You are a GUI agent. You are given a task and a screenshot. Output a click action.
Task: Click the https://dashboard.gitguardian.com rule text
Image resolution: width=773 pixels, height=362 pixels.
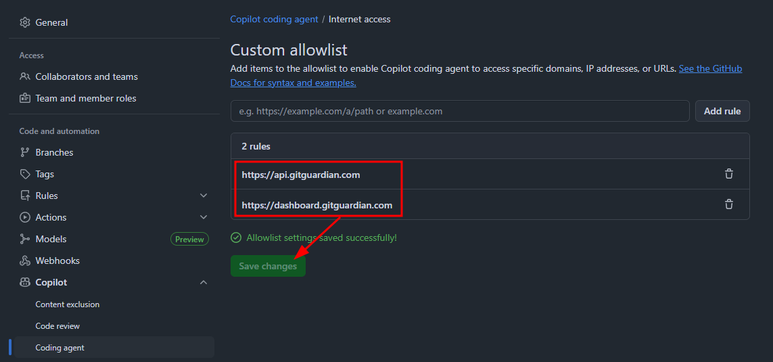[317, 204]
